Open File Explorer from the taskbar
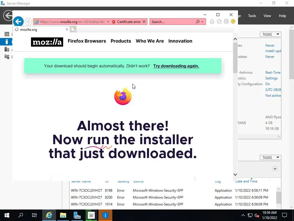The width and height of the screenshot is (294, 221). [x=63, y=215]
